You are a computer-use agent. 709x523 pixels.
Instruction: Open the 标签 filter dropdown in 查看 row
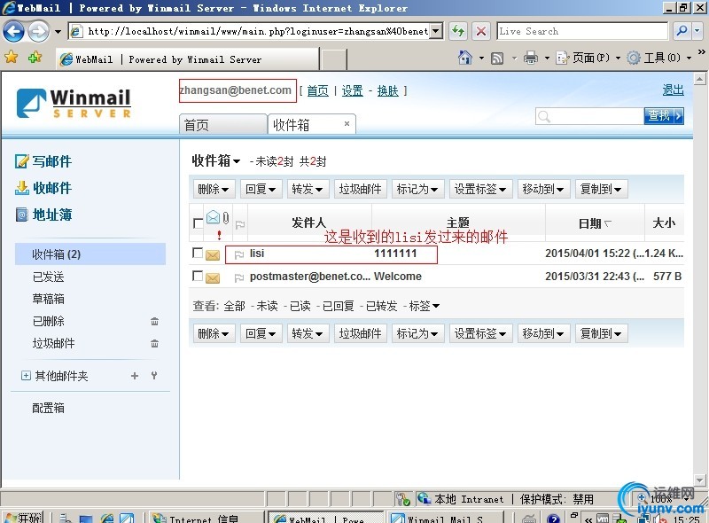tap(425, 306)
